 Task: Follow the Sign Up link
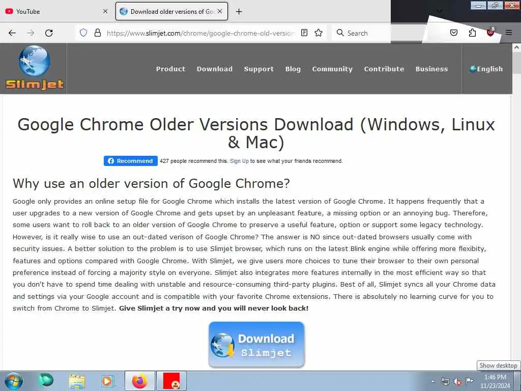(239, 161)
